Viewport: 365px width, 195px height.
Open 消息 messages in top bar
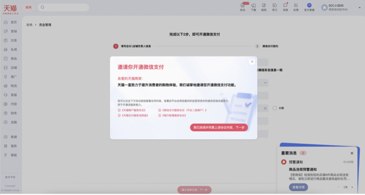[285, 7]
